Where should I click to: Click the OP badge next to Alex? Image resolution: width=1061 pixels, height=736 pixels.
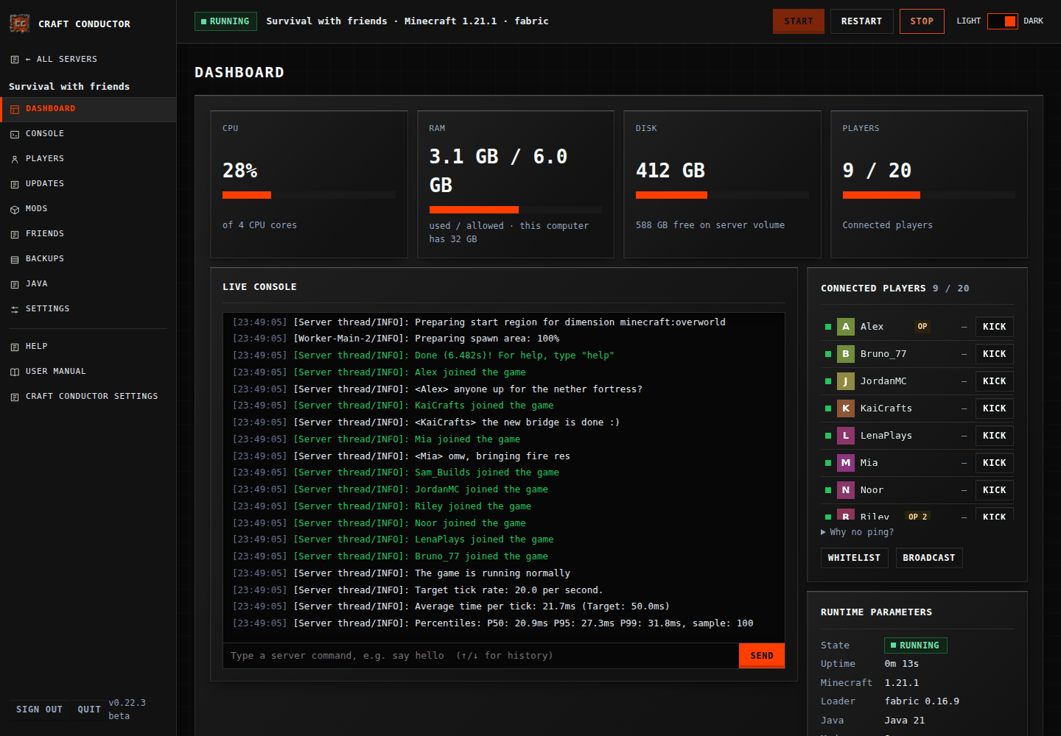(922, 327)
